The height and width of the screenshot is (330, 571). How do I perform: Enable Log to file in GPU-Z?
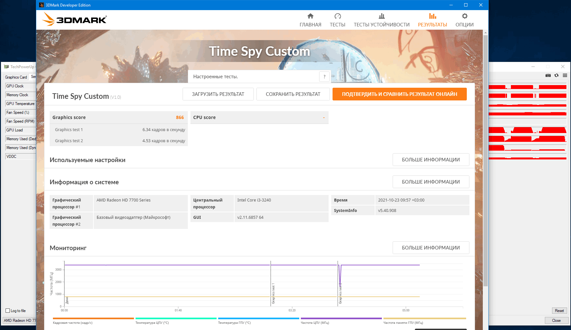(x=8, y=311)
